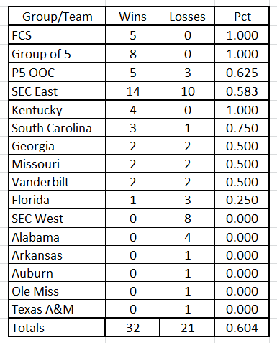Select the Texas A&M cell
Viewport: 277px width, 343px height.
coord(57,308)
